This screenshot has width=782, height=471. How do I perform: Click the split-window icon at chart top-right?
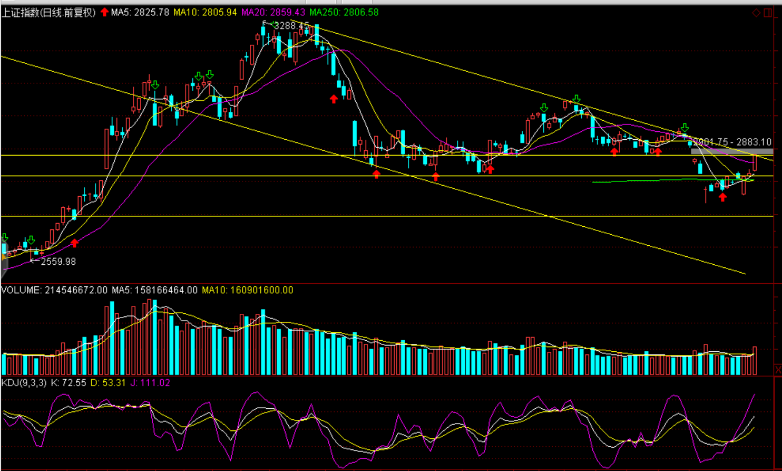[x=767, y=13]
